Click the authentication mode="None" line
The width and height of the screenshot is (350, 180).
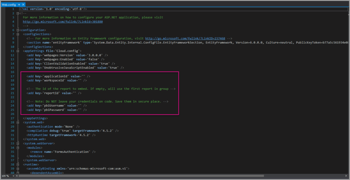[53, 127]
